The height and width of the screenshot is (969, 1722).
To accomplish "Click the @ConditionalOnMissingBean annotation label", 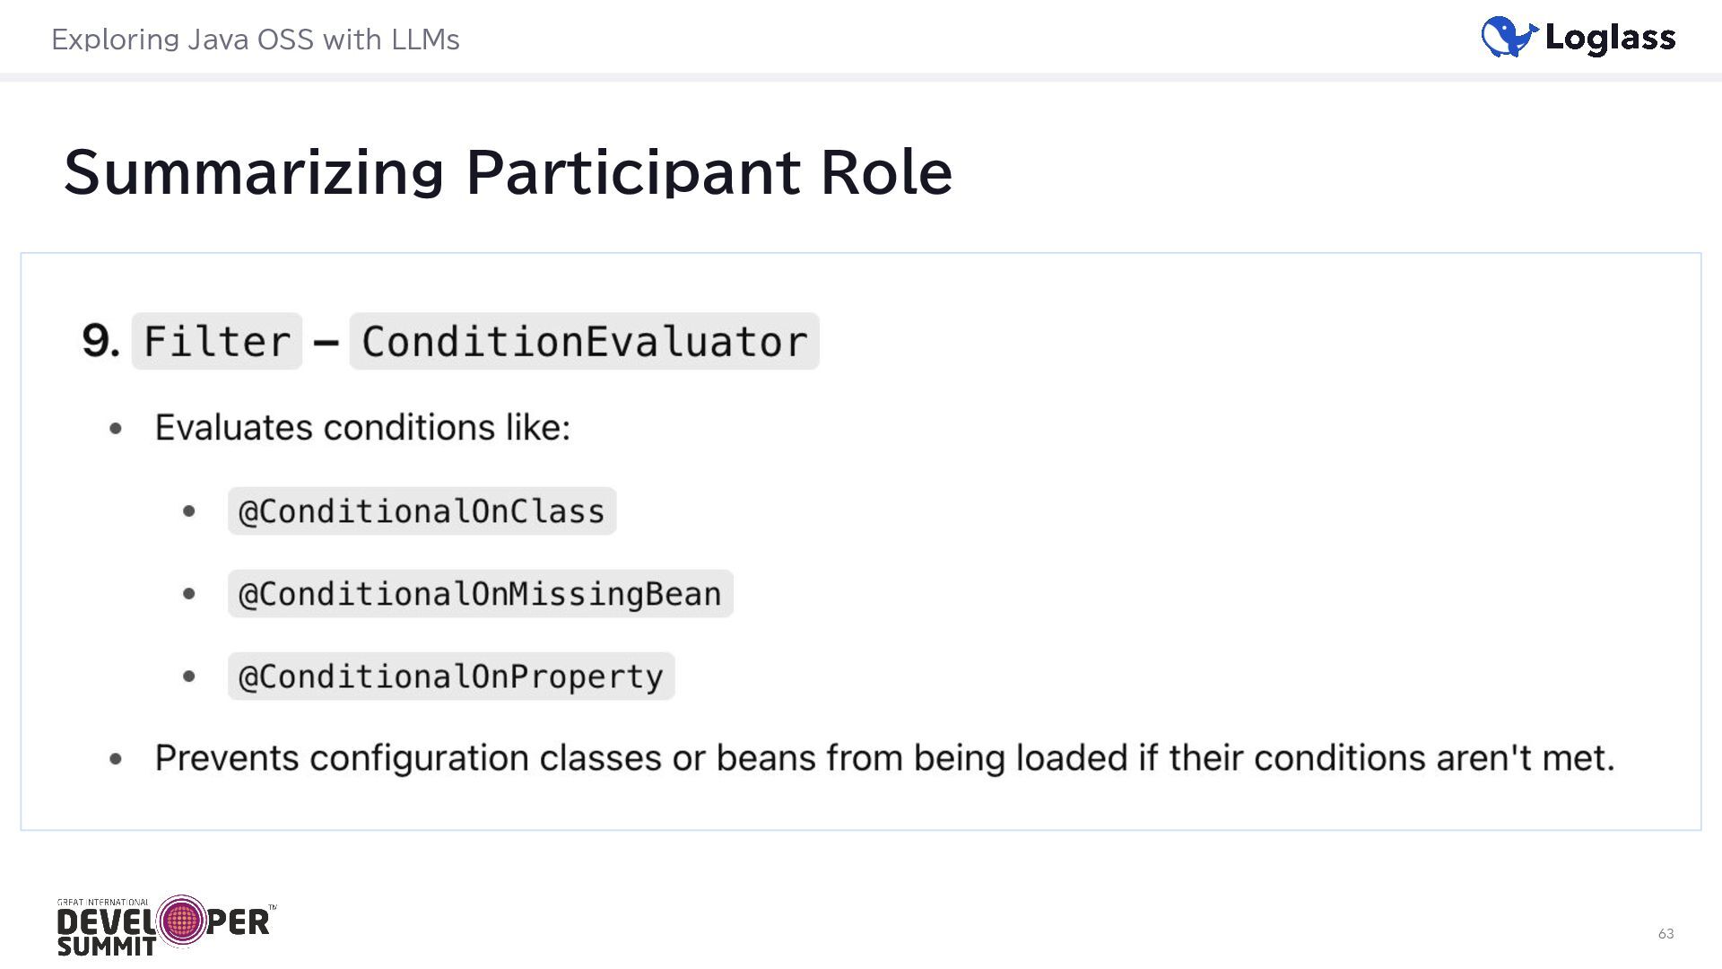I will pyautogui.click(x=480, y=594).
